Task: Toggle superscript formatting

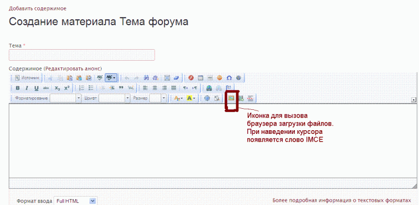Action: pyautogui.click(x=67, y=88)
